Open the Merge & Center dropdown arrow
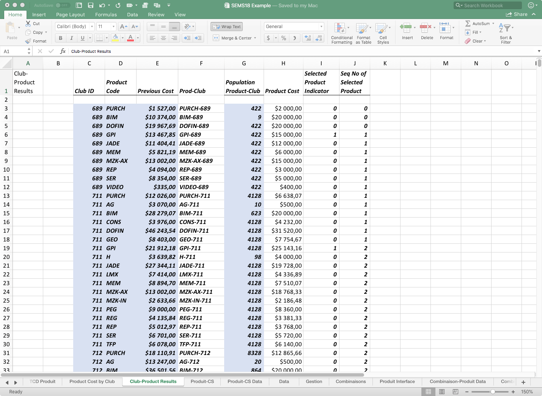Screen dimensions: 542x396 tap(255, 38)
